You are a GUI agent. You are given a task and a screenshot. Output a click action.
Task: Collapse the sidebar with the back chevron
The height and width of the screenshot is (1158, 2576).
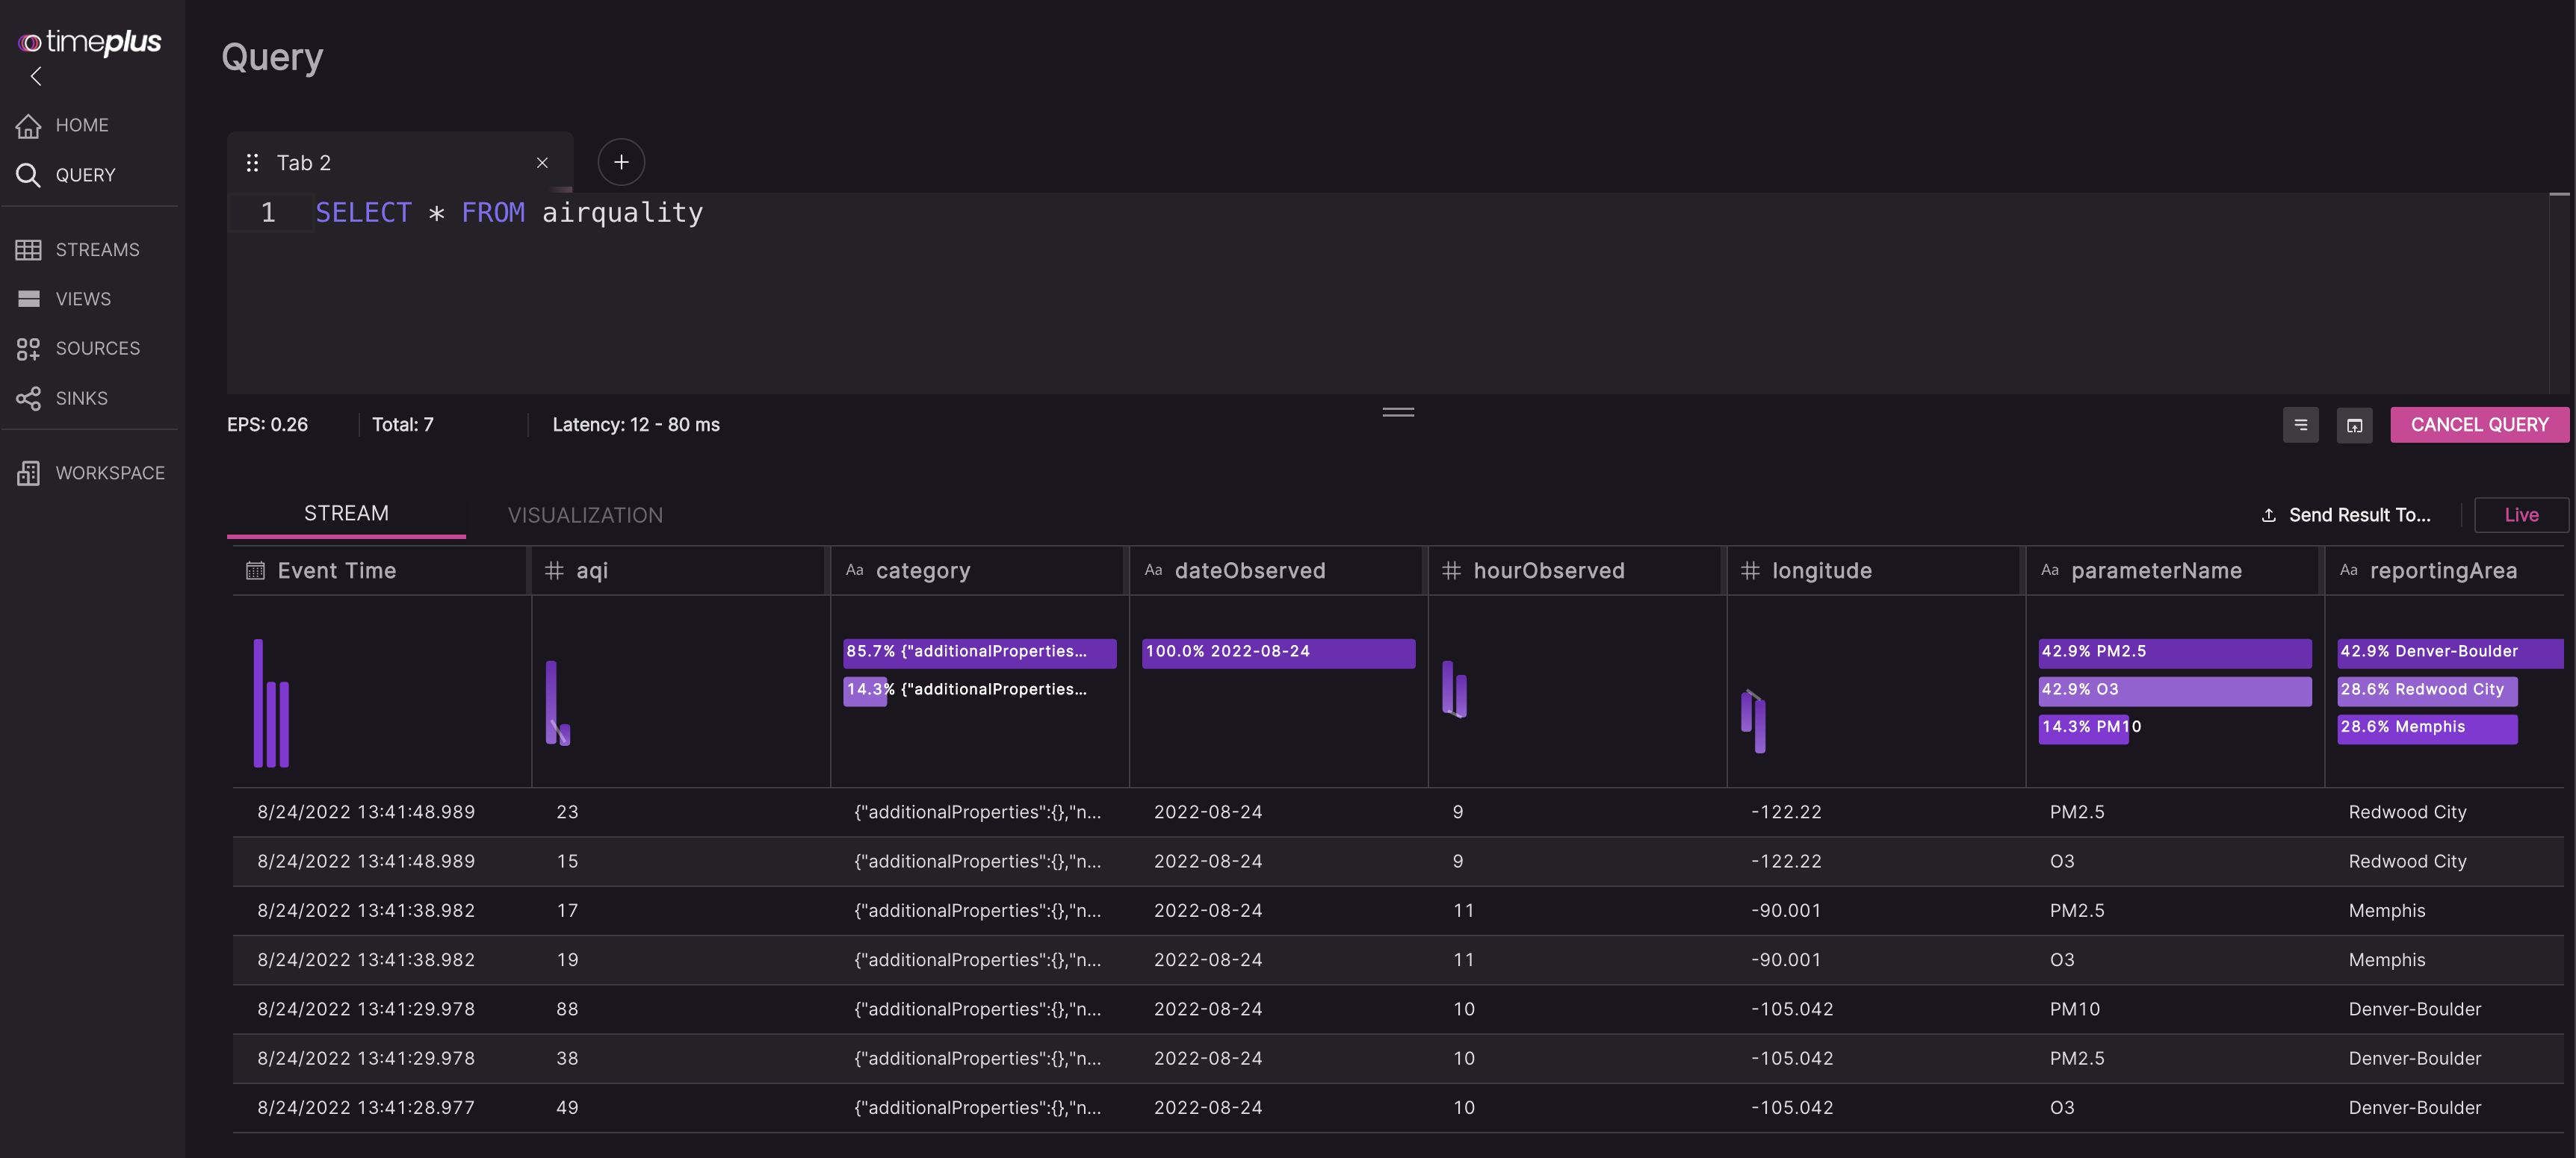[x=36, y=76]
